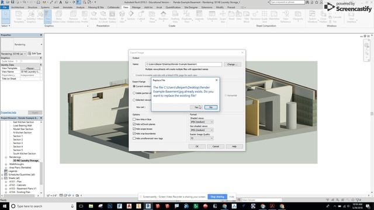This screenshot has height=210, width=374.
Task: Switch to Structure ribbon tab
Action: [x=33, y=8]
